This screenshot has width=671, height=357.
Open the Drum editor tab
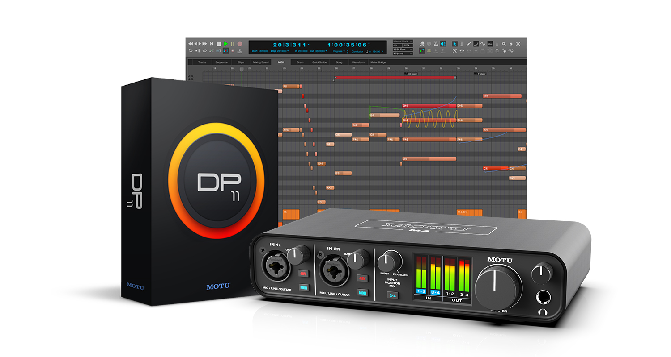(x=300, y=62)
